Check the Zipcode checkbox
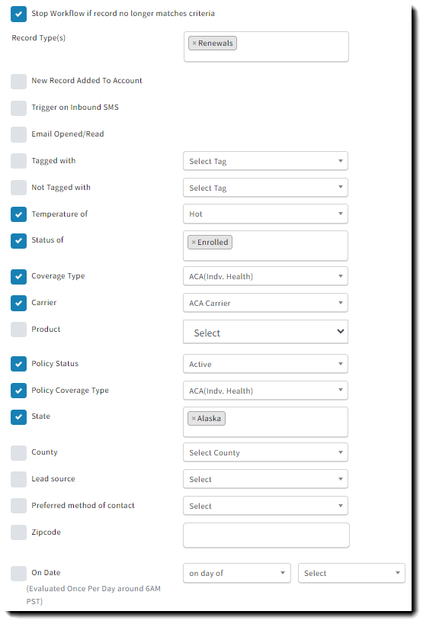The image size is (423, 624). 19,533
